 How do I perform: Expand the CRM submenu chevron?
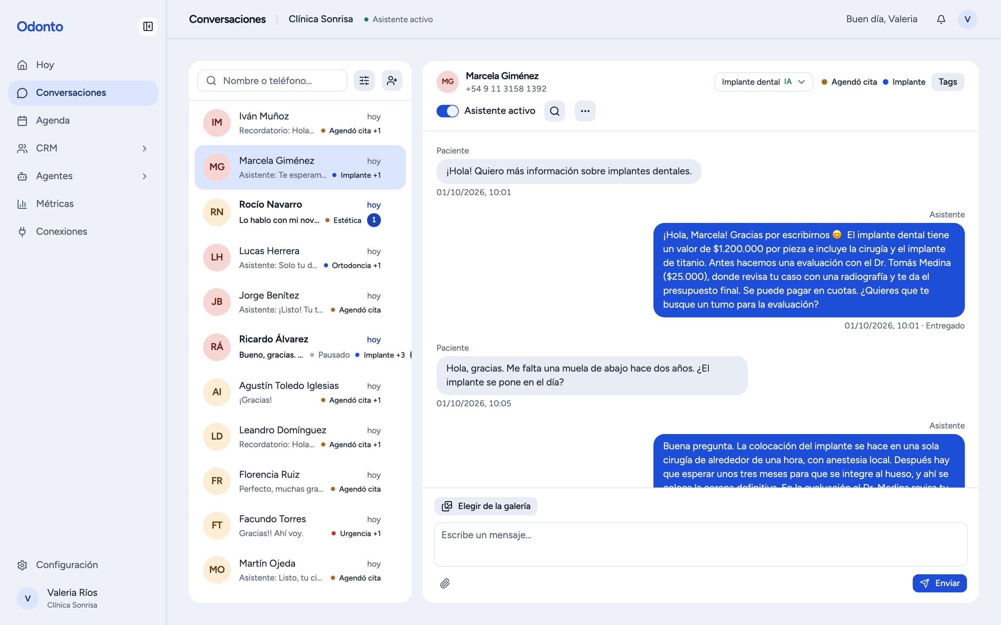[144, 148]
